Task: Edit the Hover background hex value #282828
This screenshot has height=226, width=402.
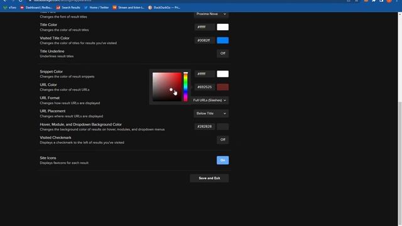Action: pos(205,127)
